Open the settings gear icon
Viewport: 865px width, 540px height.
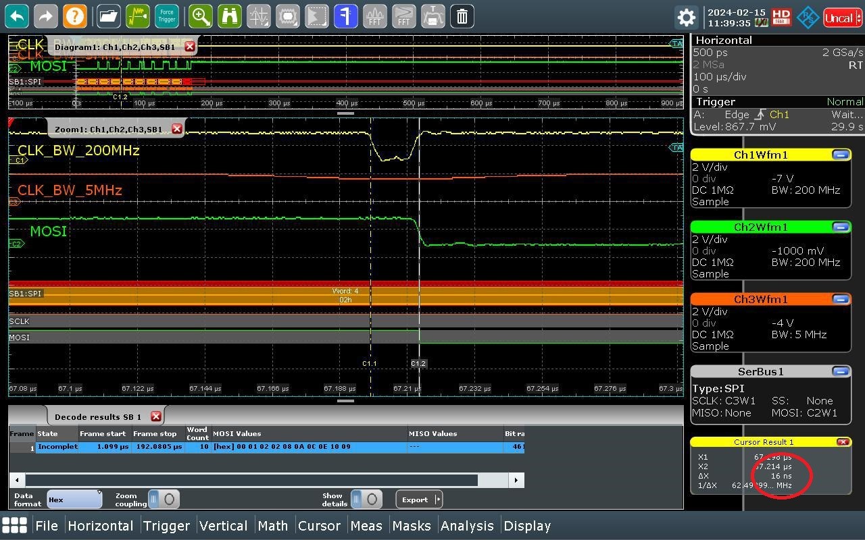point(686,18)
